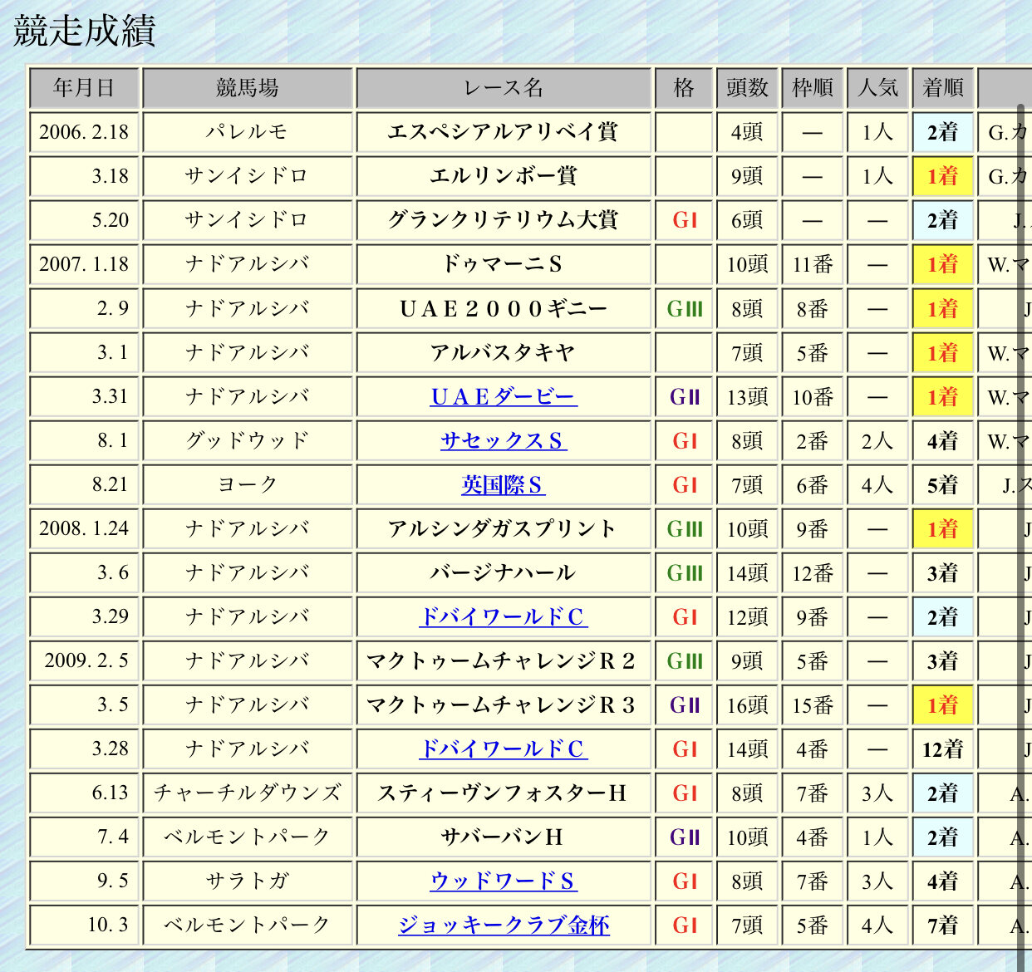The width and height of the screenshot is (1032, 972).
Task: Open the UAEダービー race link
Action: pos(504,397)
